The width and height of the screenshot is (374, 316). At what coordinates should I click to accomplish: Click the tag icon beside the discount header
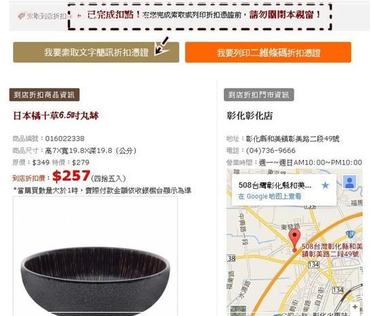pyautogui.click(x=22, y=16)
